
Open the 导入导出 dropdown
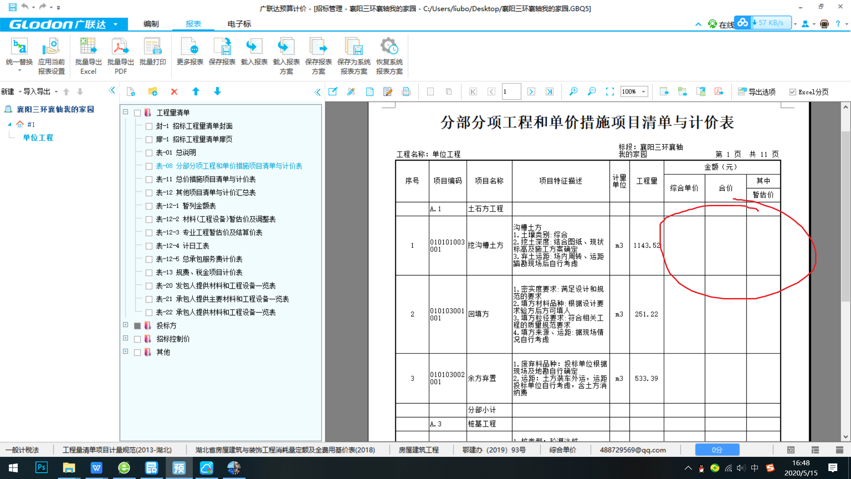(56, 92)
